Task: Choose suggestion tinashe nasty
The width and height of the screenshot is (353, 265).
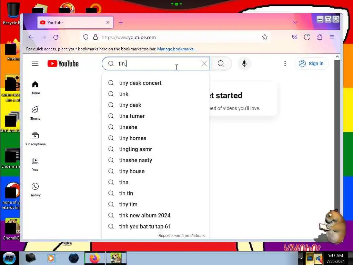Action: [156, 160]
